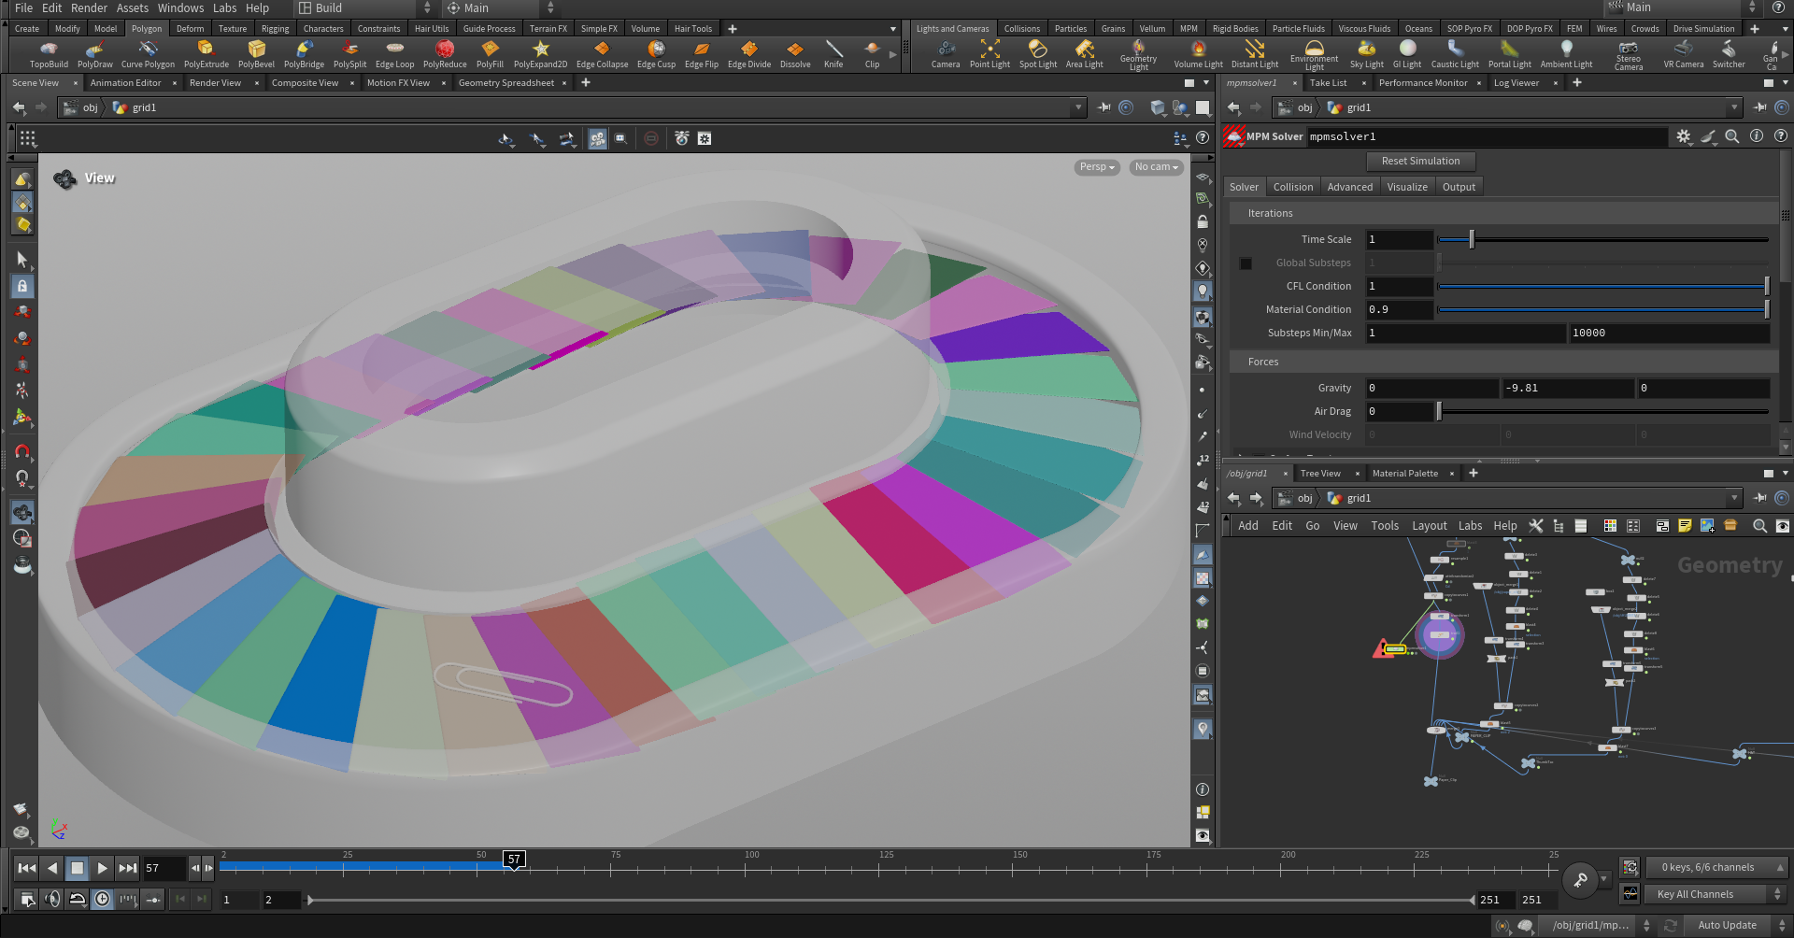
Task: Open the Key All Channels dropdown
Action: coord(1716,894)
